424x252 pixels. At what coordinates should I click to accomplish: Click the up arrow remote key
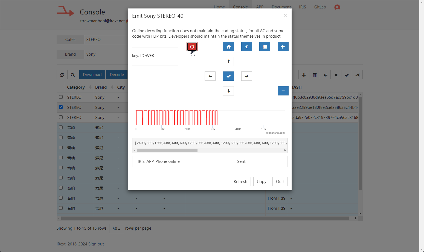point(228,61)
